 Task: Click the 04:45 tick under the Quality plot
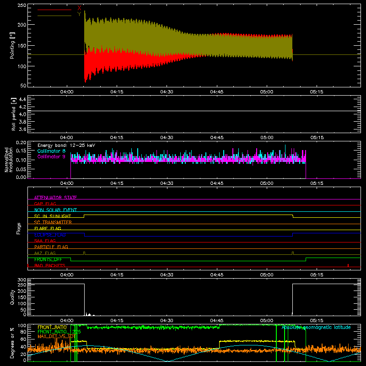coord(216,321)
